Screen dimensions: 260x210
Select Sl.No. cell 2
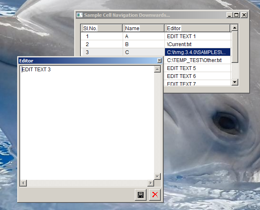[102, 44]
